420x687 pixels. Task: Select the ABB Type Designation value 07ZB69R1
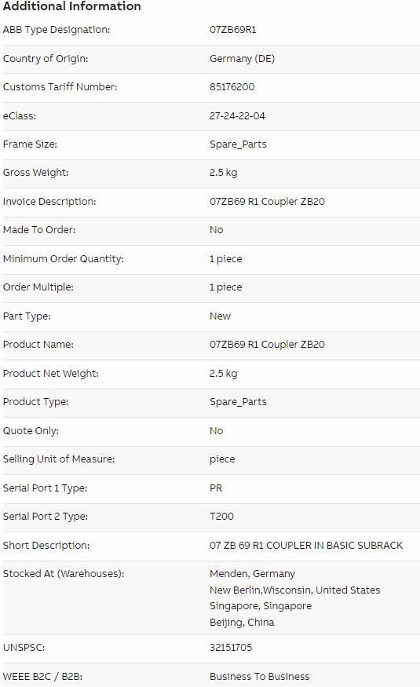[x=232, y=30]
